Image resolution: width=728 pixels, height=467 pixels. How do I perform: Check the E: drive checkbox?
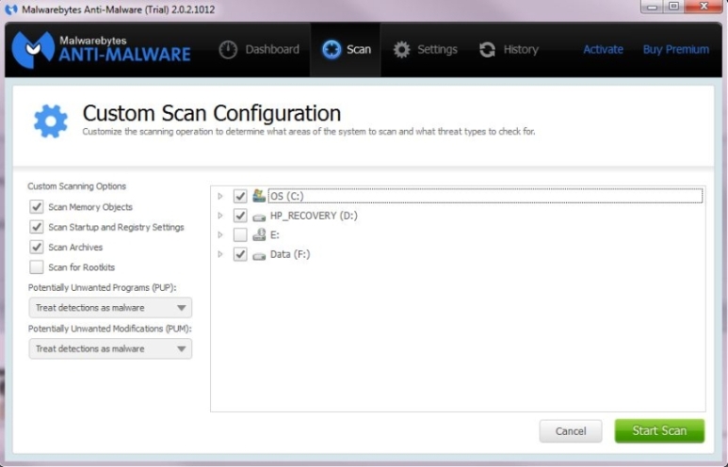[x=239, y=234]
